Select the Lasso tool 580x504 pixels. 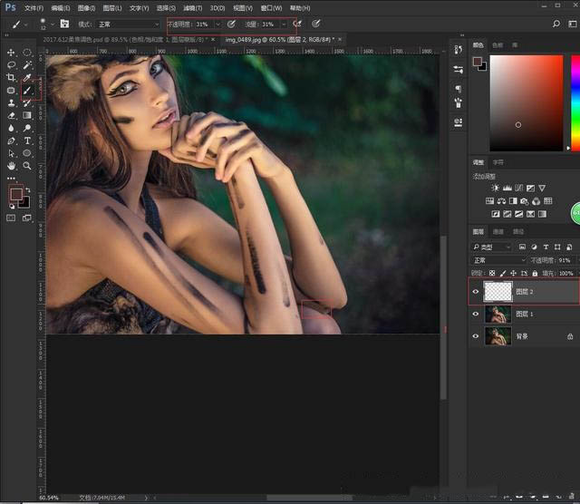(12, 65)
